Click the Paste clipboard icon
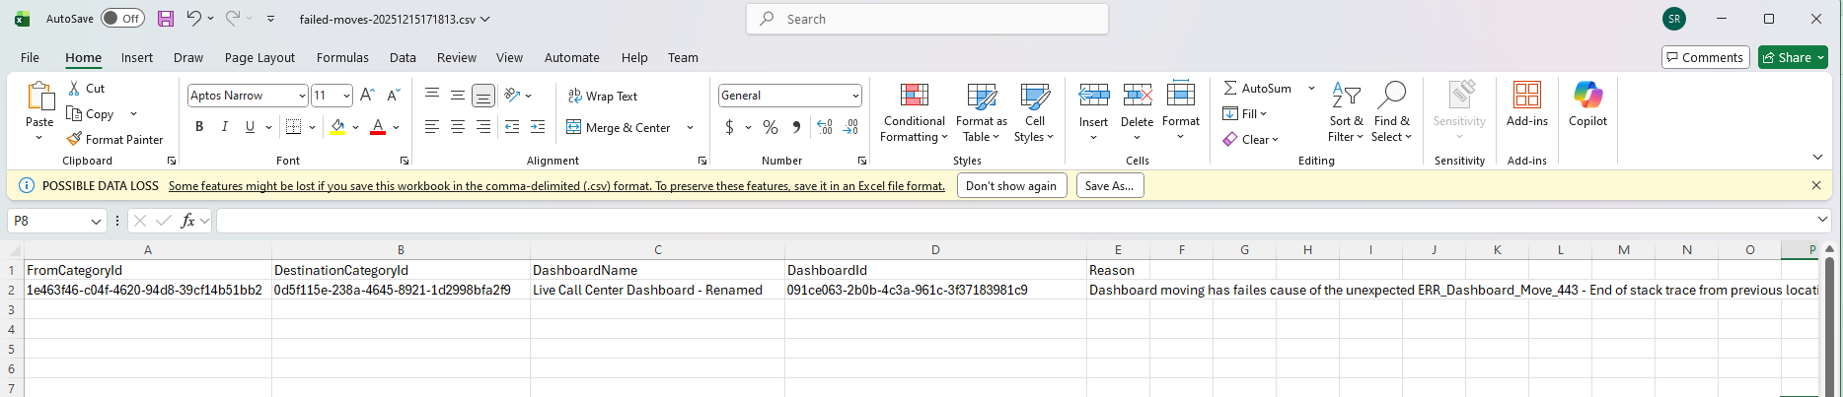 [39, 97]
